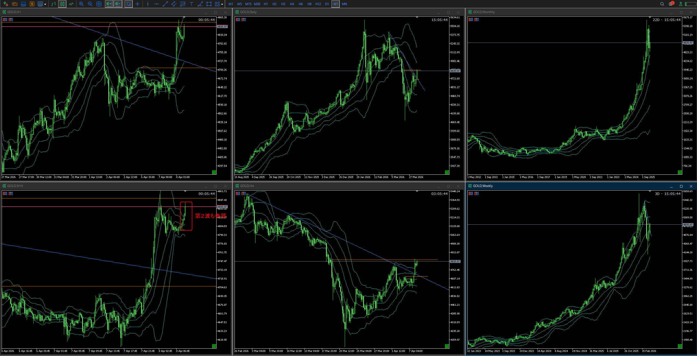Draw a vertical line
This screenshot has height=356, width=697.
[148, 4]
